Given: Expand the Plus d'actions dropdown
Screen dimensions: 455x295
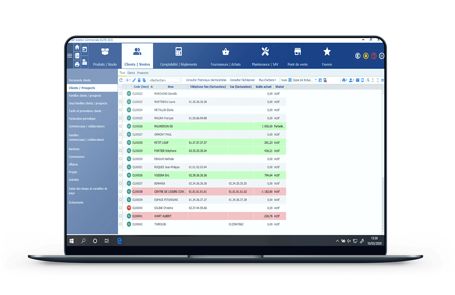Looking at the screenshot, I should pos(267,80).
